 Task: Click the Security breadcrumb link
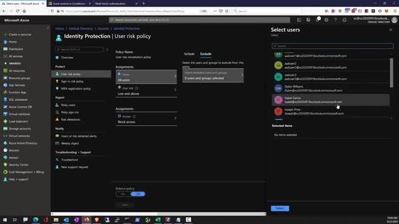point(103,29)
